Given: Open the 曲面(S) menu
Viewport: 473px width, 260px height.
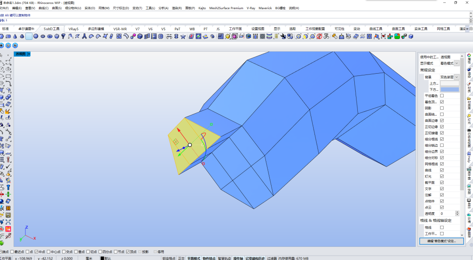Looking at the screenshot, I should (56, 8).
